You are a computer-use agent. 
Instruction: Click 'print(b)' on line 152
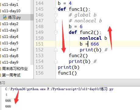tap(91, 50)
